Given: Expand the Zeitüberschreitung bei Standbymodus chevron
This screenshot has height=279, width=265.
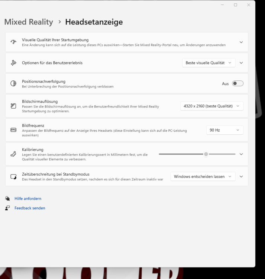Looking at the screenshot, I should click(241, 177).
